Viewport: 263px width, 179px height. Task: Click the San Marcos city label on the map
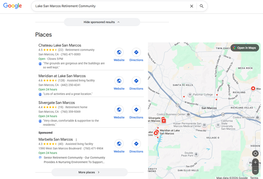click(209, 108)
